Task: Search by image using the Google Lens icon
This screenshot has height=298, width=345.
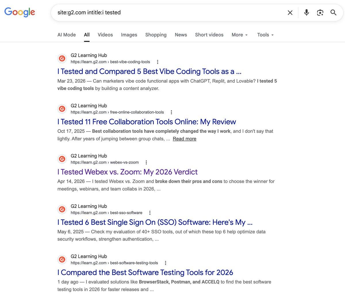Action: pyautogui.click(x=320, y=12)
